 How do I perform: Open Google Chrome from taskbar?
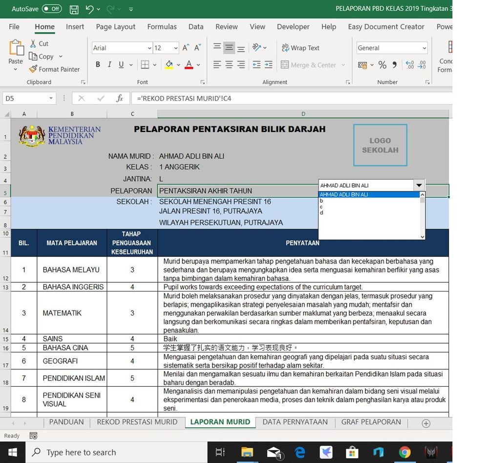404,452
